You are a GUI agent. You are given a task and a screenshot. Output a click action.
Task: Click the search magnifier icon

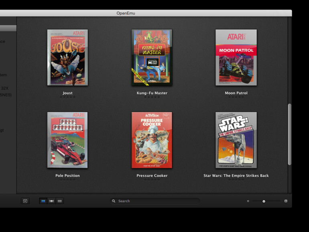tap(114, 201)
